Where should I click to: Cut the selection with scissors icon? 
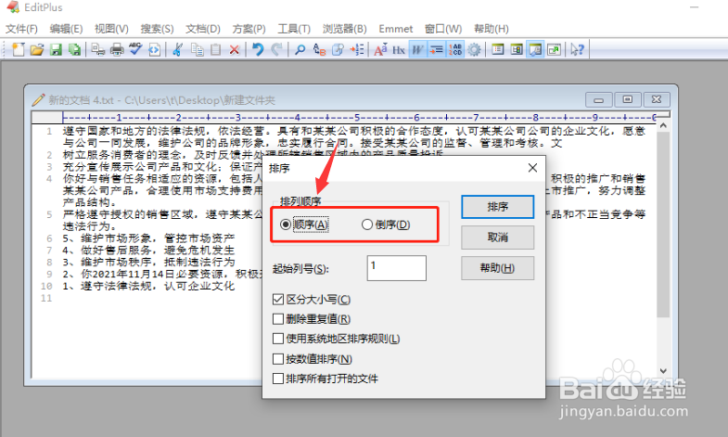[177, 49]
